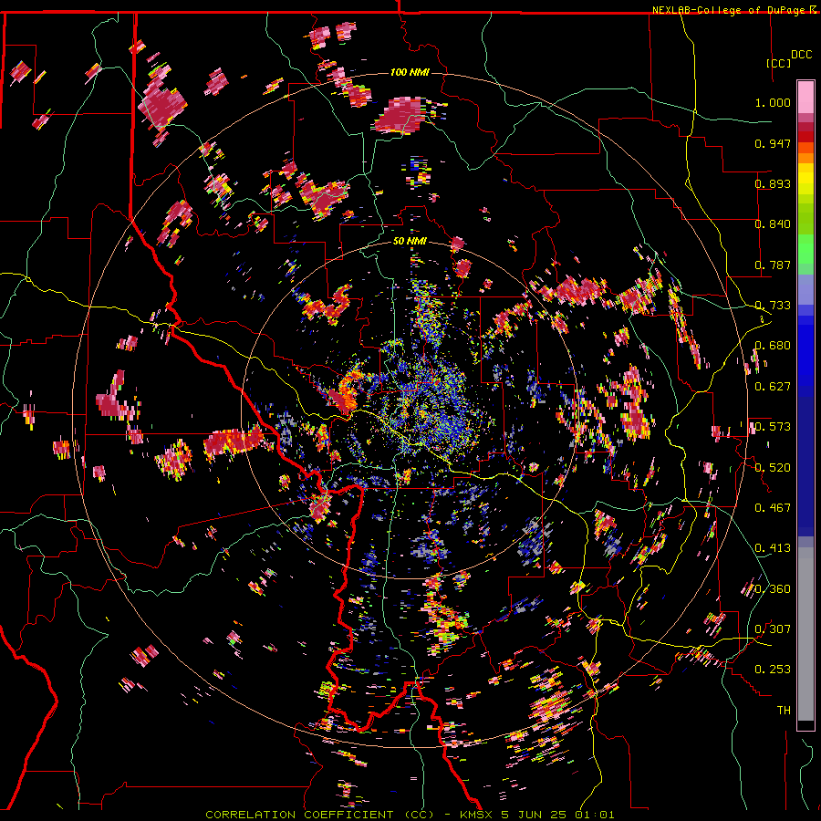Click the 5 JUN 25 date text
Screen dimensions: 821x821
click(x=535, y=815)
